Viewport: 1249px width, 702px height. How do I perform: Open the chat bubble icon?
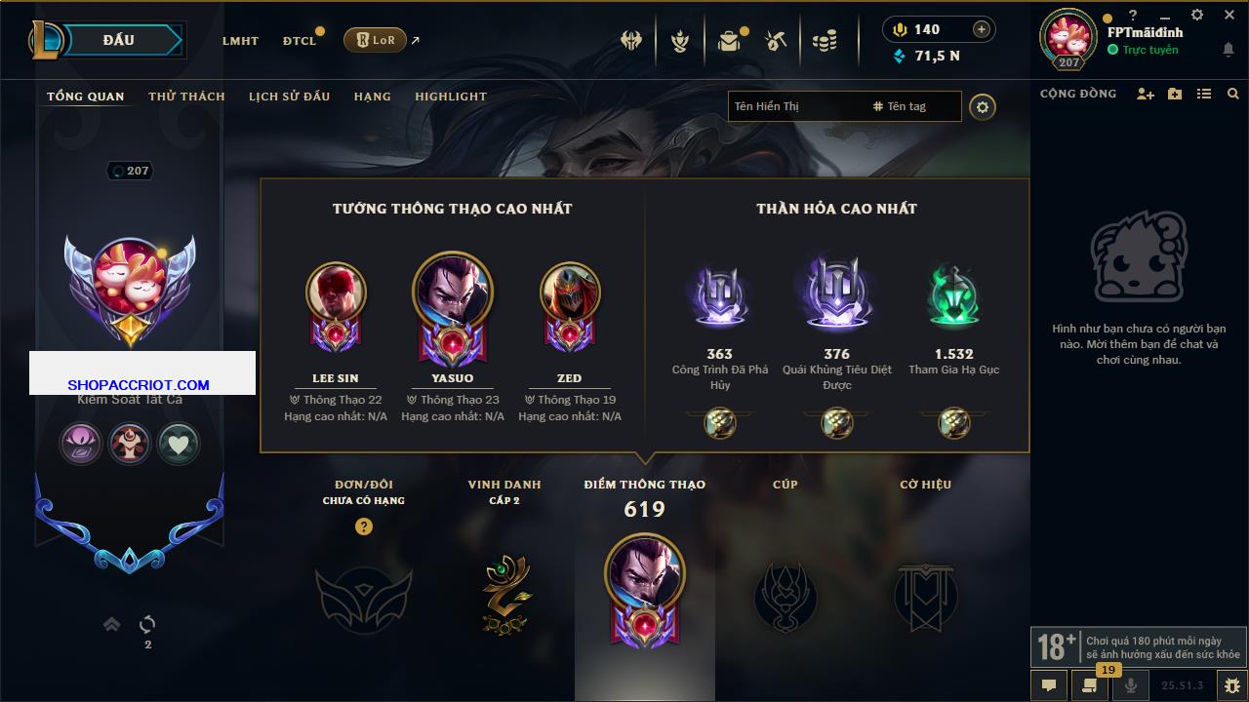click(x=1049, y=685)
